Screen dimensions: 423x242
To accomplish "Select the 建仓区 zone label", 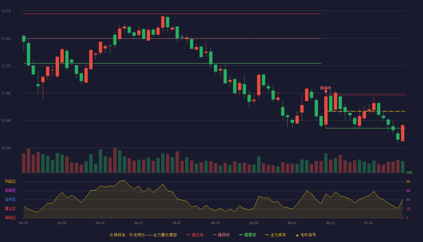I will tap(10, 209).
